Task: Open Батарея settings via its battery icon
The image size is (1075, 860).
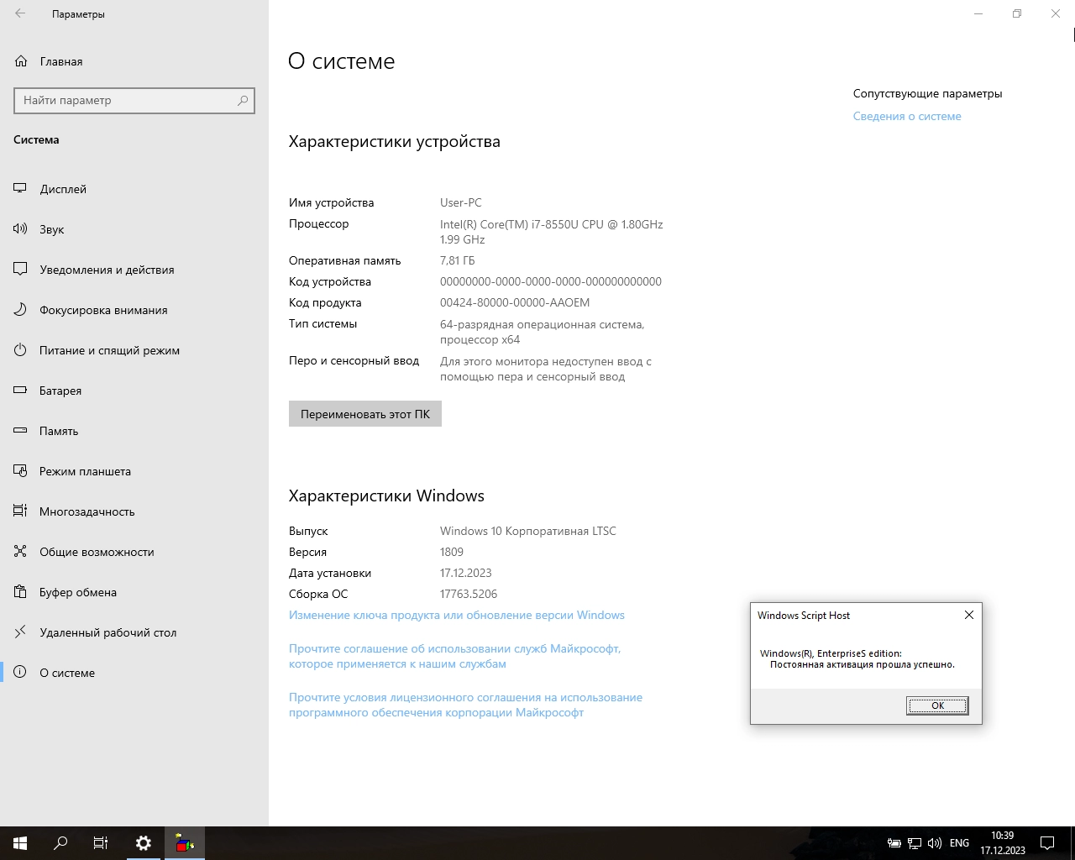Action: (x=20, y=391)
